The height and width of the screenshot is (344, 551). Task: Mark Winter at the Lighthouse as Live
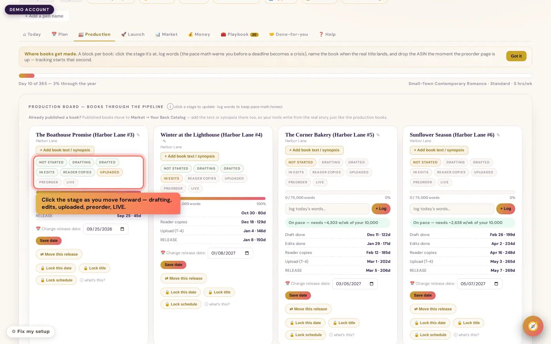pyautogui.click(x=195, y=189)
